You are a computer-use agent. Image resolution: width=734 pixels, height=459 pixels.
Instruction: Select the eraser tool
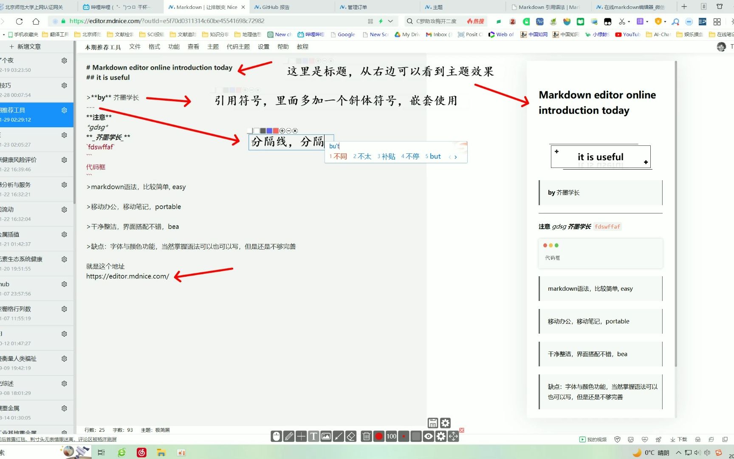[351, 436]
